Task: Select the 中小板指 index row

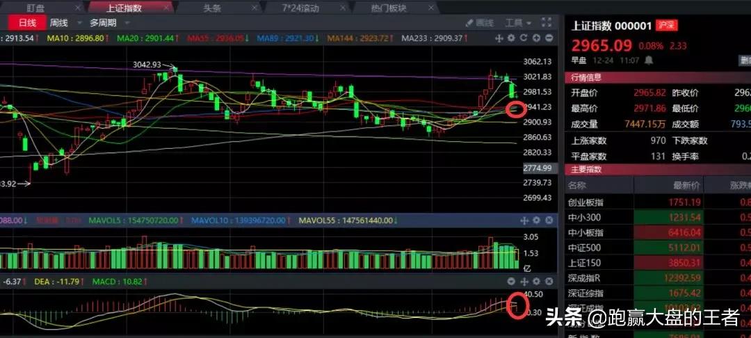Action: pos(658,233)
